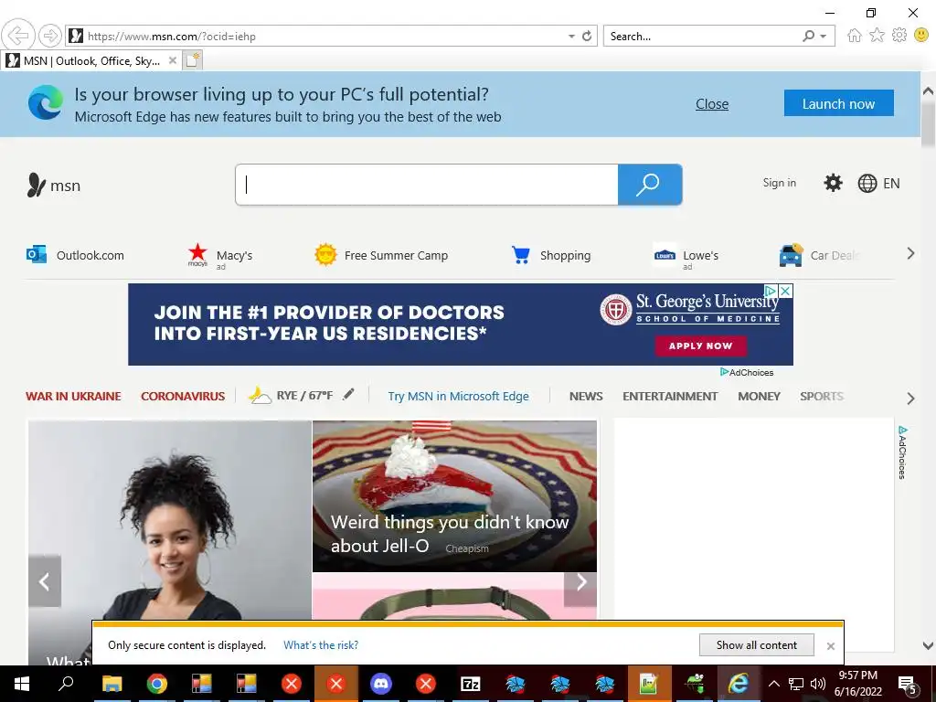This screenshot has height=702, width=936.
Task: Click Sign in link
Action: 779,183
